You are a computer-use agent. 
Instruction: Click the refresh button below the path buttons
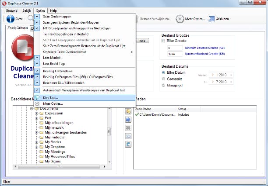click(128, 145)
